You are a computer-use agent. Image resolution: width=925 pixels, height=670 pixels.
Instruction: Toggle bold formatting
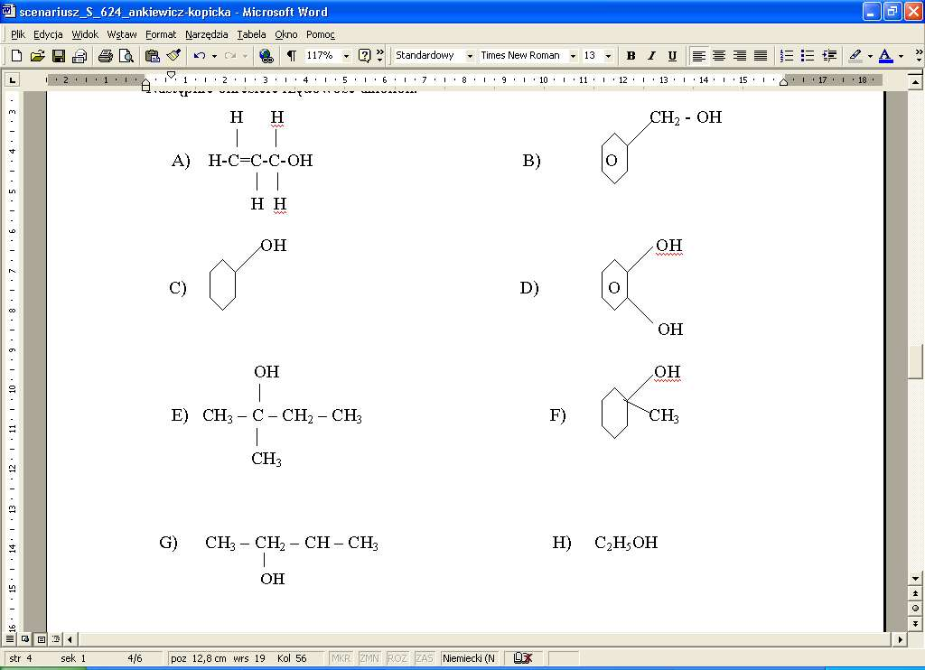(x=631, y=55)
